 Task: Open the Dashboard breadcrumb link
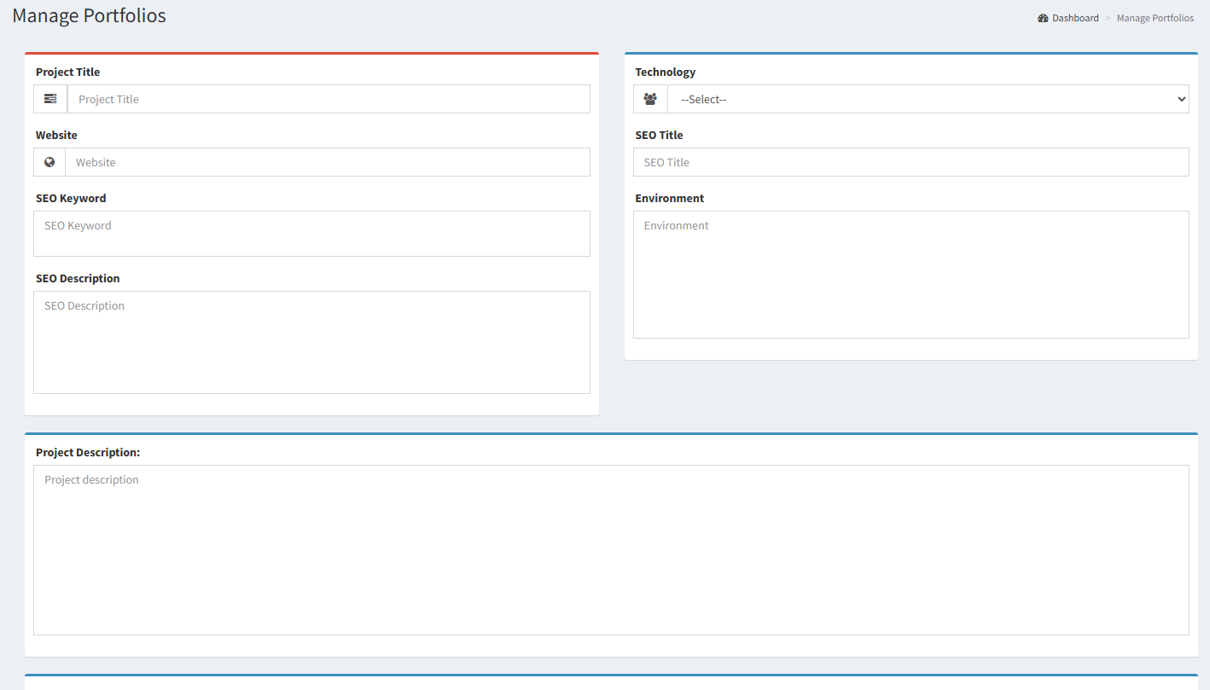pos(1075,18)
